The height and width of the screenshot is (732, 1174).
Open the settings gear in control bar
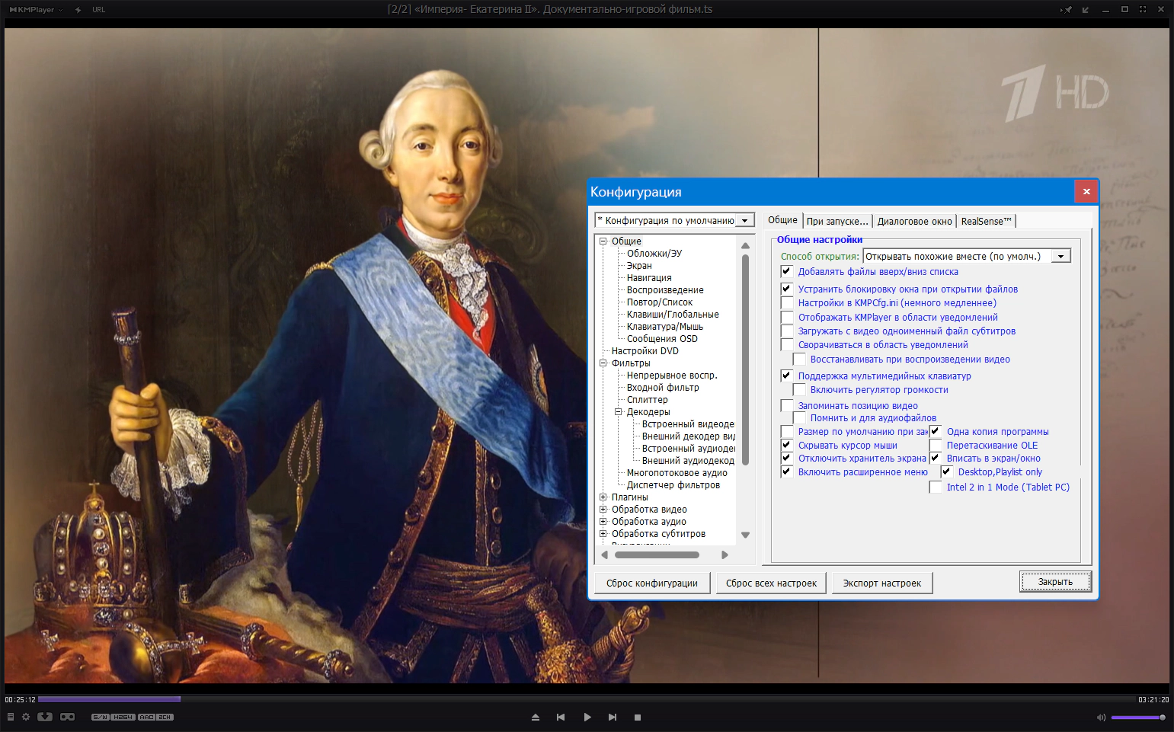[x=26, y=717]
